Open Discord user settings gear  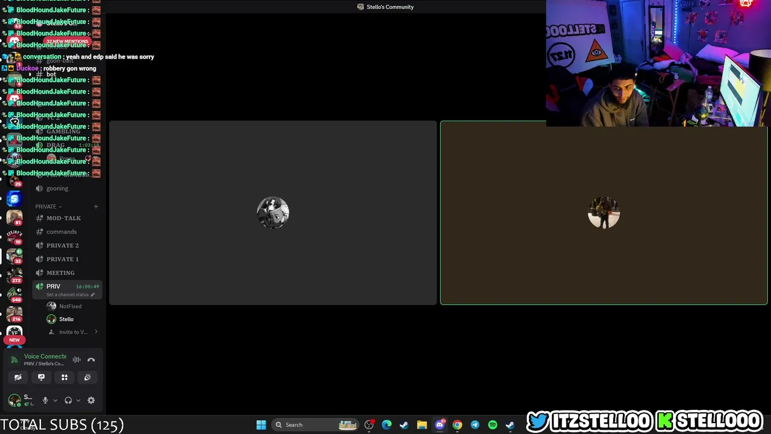(x=91, y=400)
